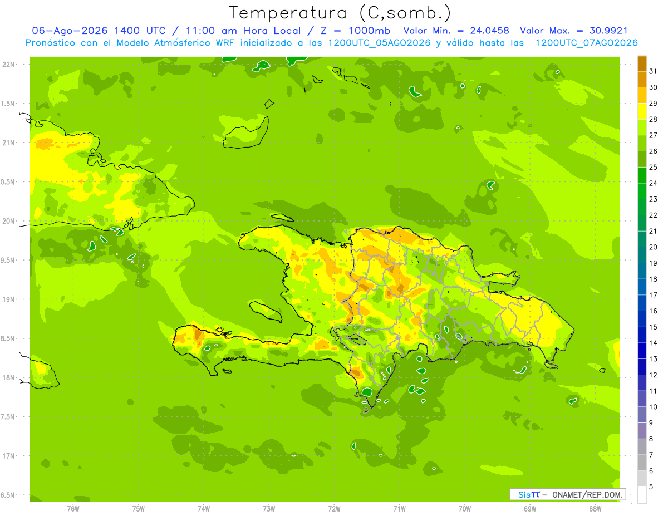Click the colorbar legend value '29'
Screen dimensions: 668x516
(x=654, y=103)
